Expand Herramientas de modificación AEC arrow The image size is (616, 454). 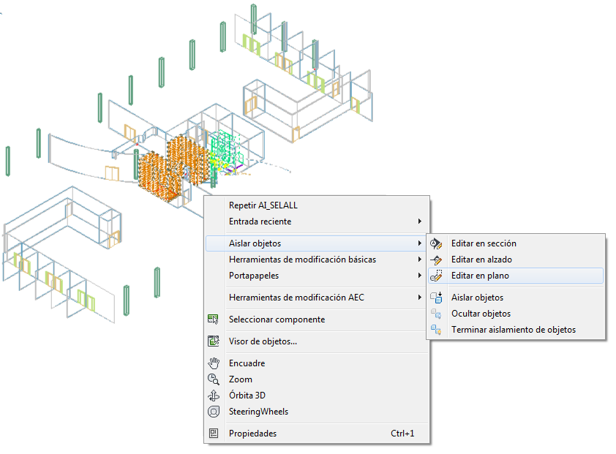pyautogui.click(x=420, y=298)
